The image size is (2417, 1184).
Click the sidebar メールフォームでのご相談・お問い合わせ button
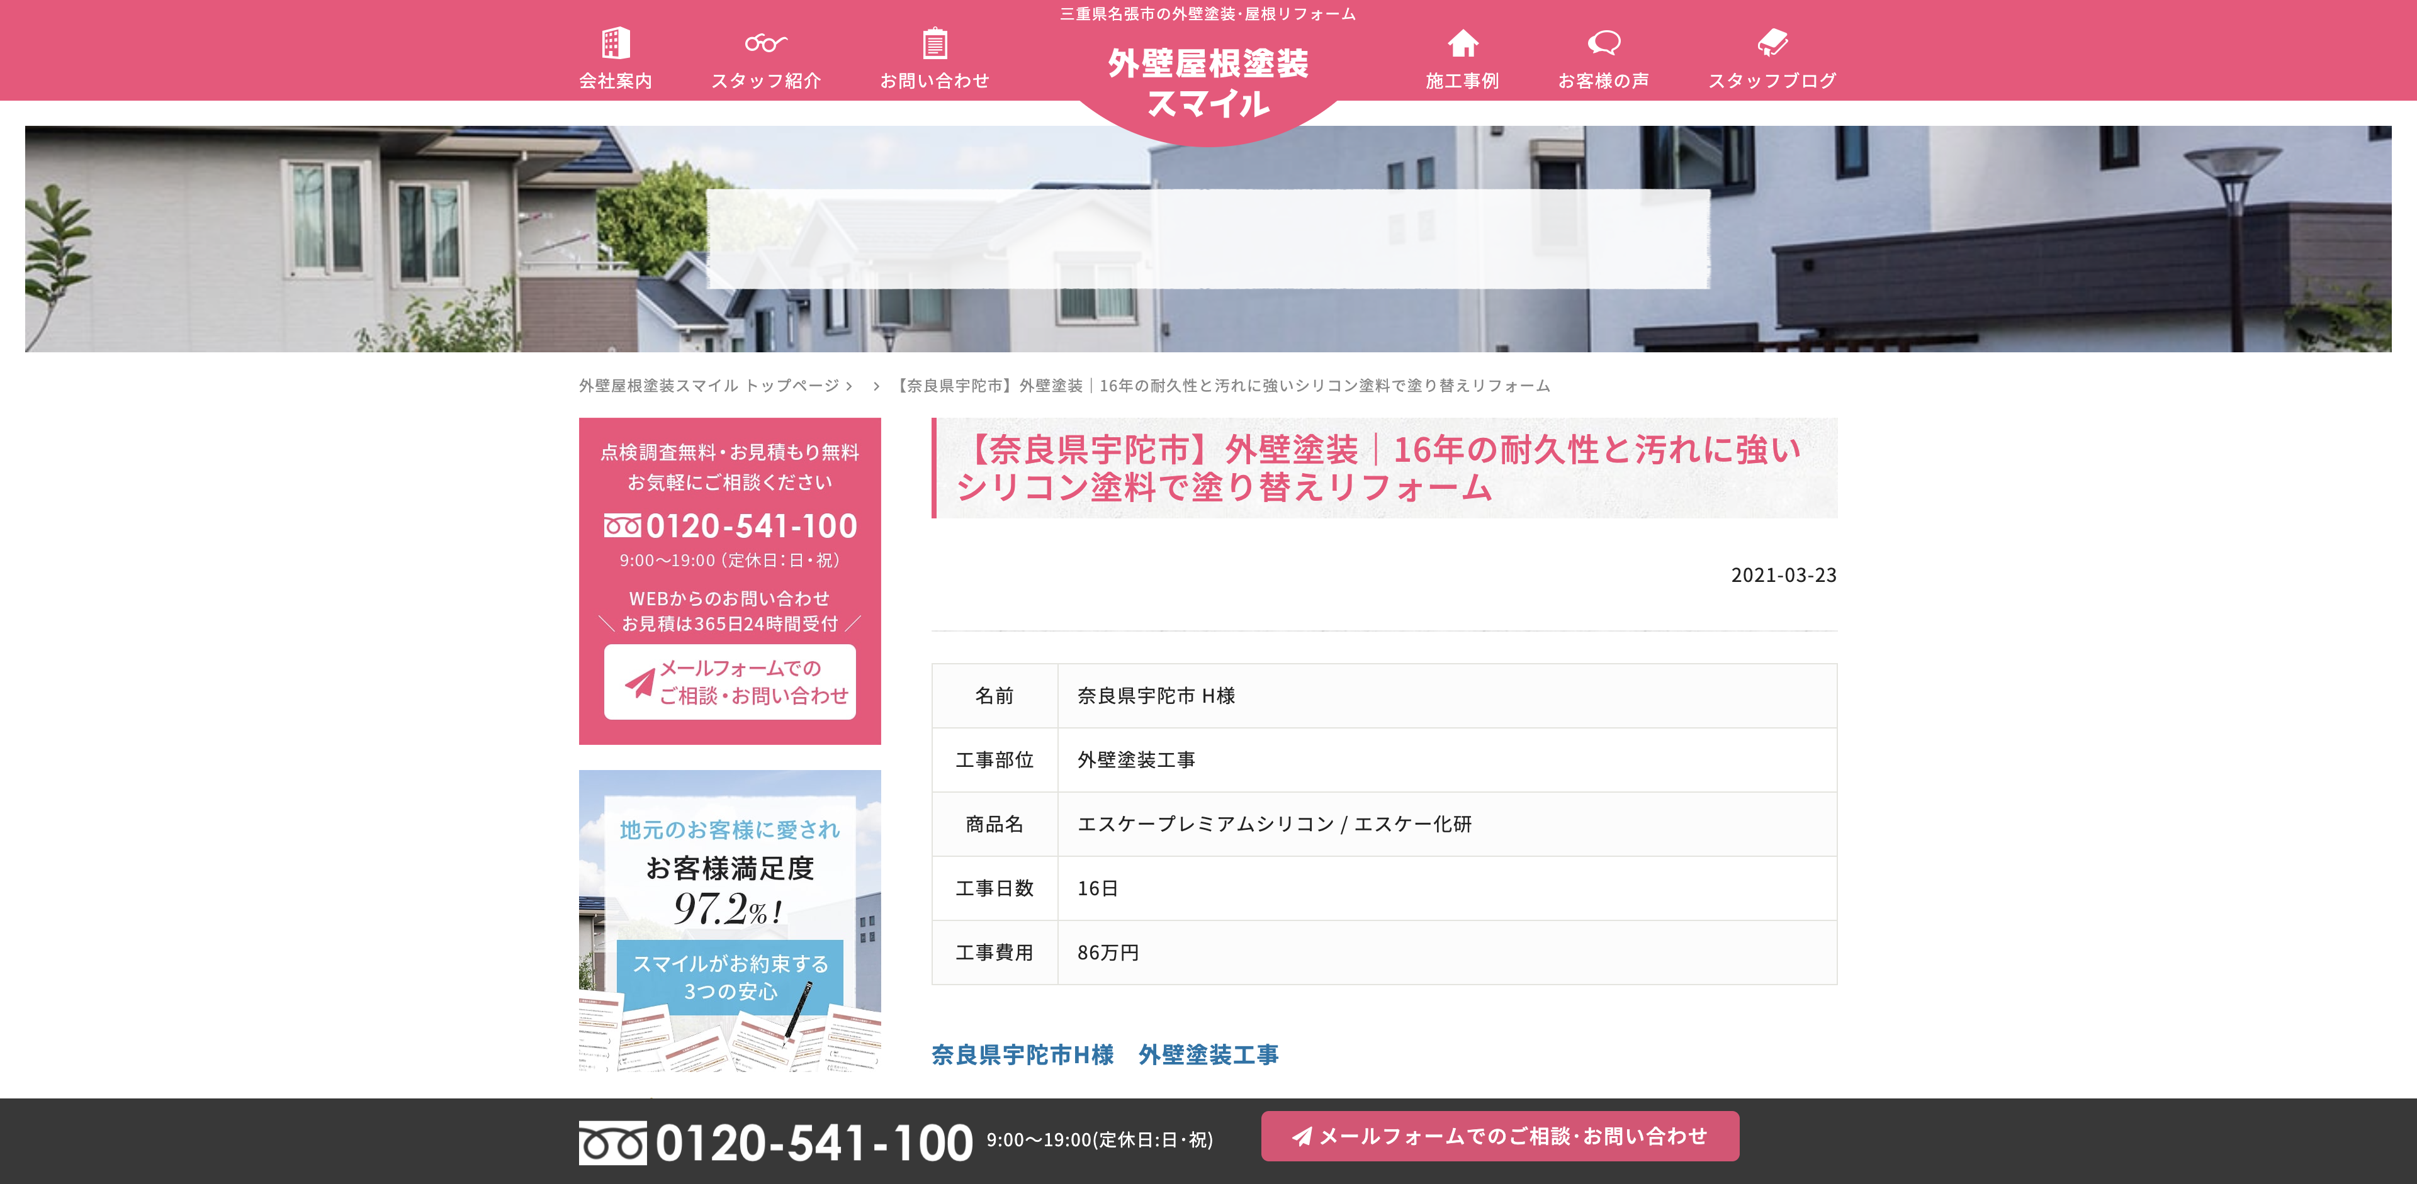tap(730, 681)
